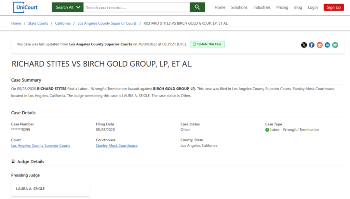
Task: Open the Home navigation menu item
Action: [220, 8]
